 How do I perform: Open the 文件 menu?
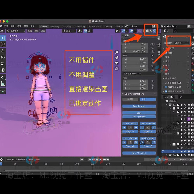(6, 26)
